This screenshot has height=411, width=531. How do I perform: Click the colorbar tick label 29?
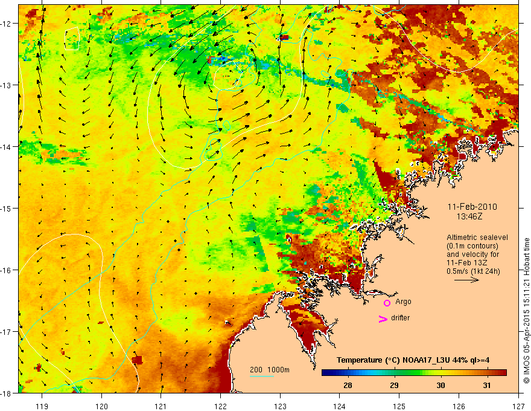(x=394, y=385)
